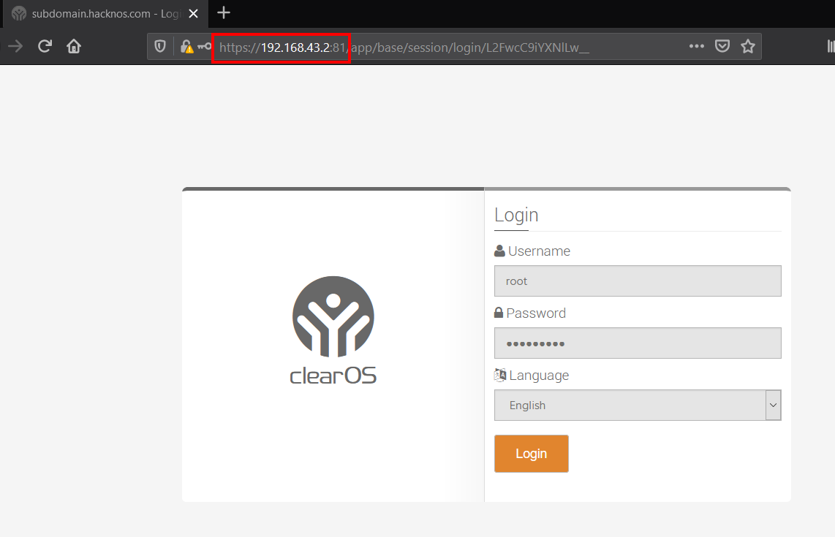The height and width of the screenshot is (537, 835).
Task: Open the page actions three-dot menu
Action: point(697,47)
